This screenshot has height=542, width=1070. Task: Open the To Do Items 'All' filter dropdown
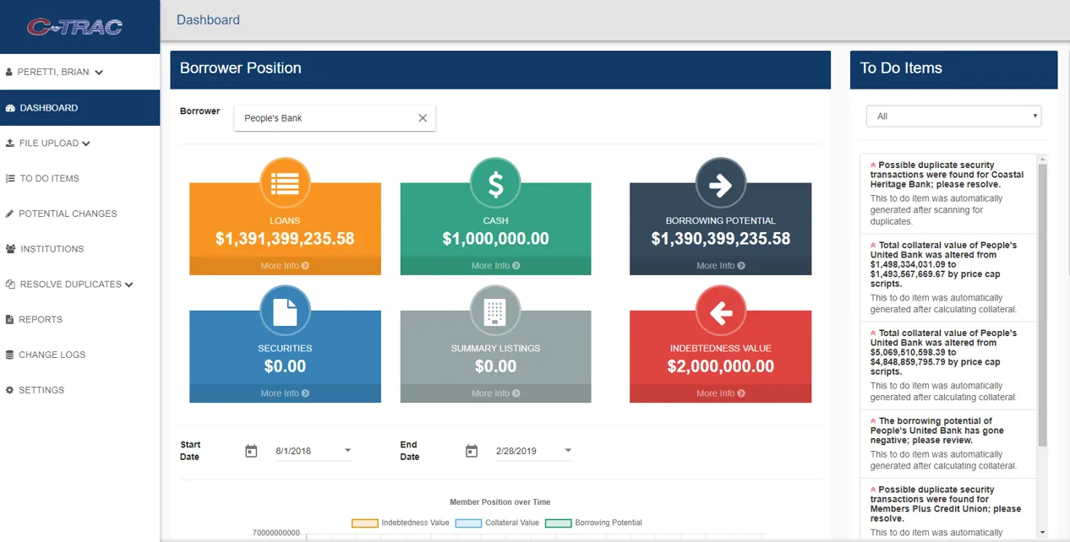pos(953,117)
